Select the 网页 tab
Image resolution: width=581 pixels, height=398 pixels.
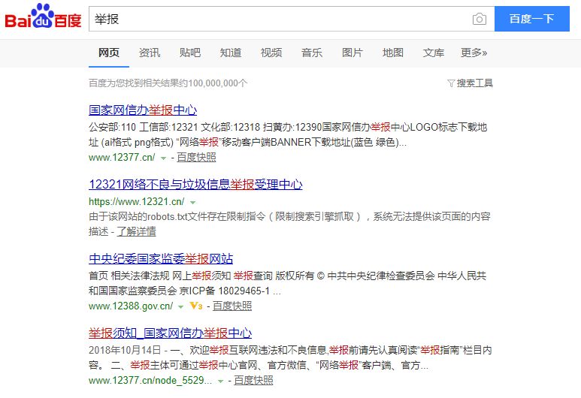108,53
